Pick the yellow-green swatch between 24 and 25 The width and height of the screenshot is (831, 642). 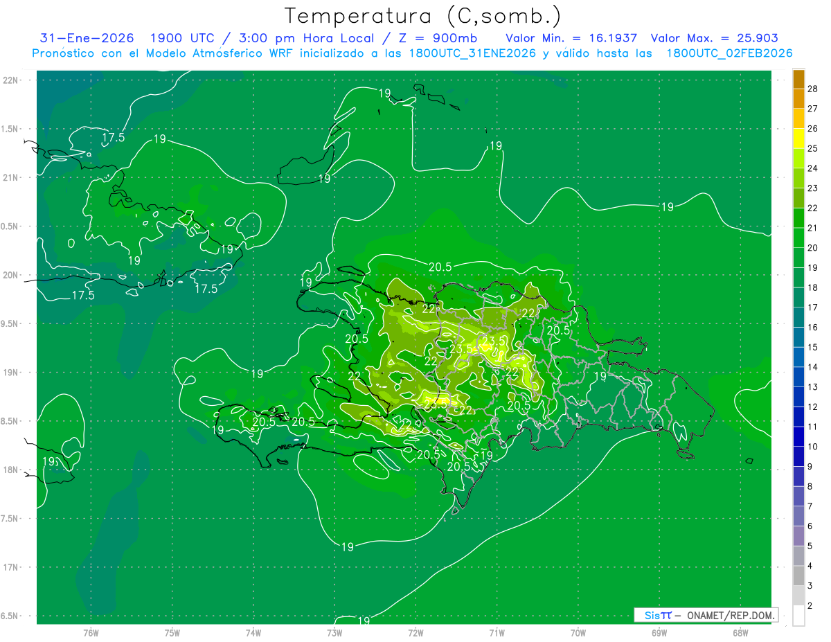click(798, 158)
